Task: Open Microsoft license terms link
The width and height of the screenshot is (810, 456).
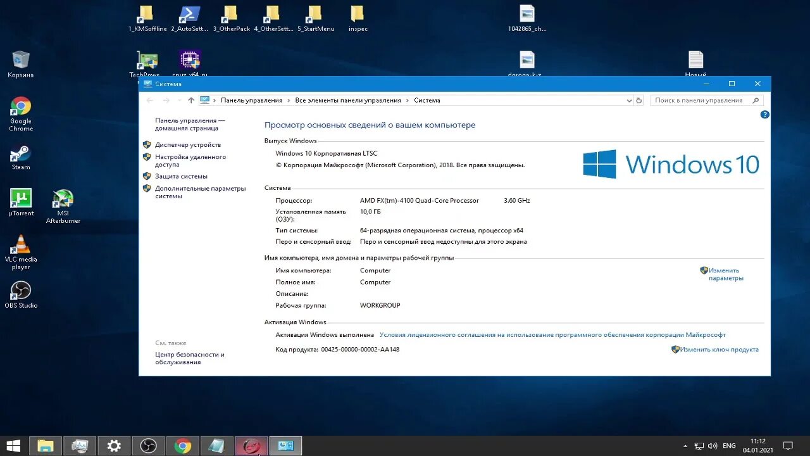Action: pos(552,335)
